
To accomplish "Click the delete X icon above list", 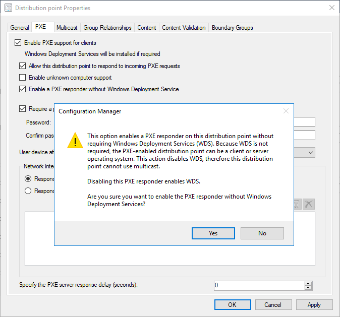I will [309, 204].
